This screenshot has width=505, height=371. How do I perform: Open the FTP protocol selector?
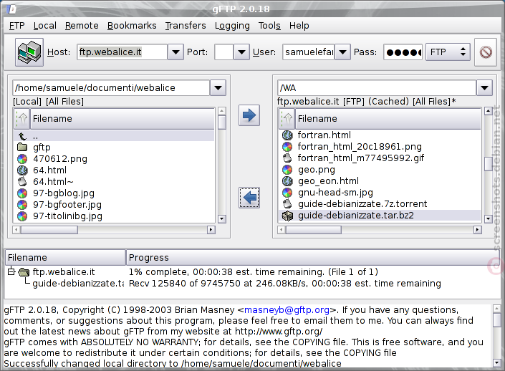(x=448, y=52)
